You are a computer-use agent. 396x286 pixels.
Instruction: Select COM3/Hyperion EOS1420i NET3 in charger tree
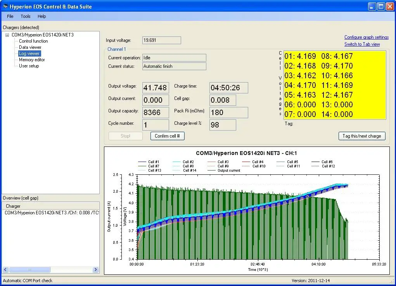coord(42,35)
